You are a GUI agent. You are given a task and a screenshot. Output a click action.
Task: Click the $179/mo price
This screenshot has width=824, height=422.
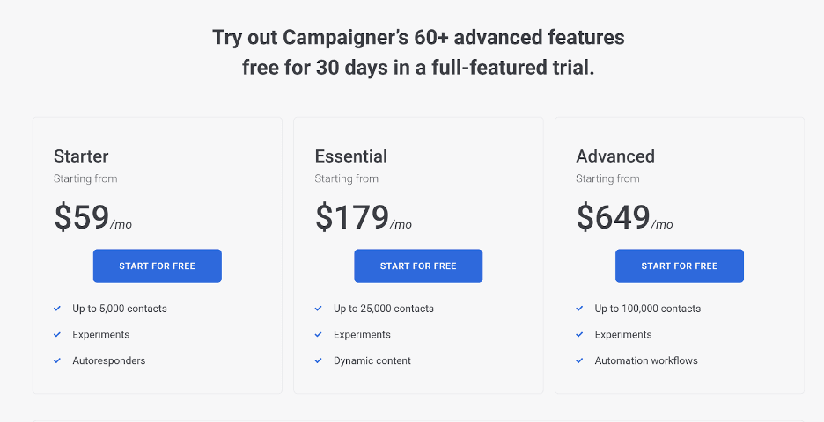[363, 218]
